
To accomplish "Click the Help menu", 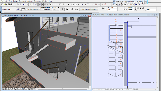I will pyautogui.click(x=51, y=1).
